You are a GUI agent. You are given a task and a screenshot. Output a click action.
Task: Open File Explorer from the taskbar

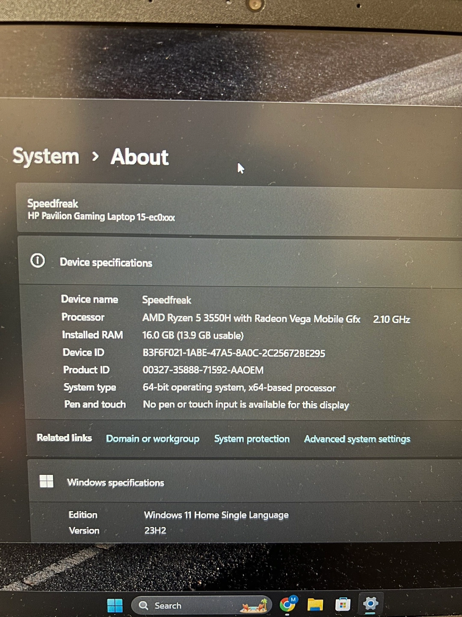315,605
